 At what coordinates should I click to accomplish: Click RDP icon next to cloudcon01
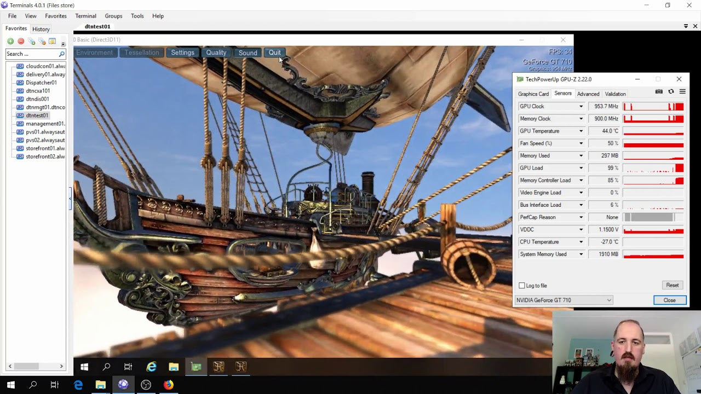(20, 66)
